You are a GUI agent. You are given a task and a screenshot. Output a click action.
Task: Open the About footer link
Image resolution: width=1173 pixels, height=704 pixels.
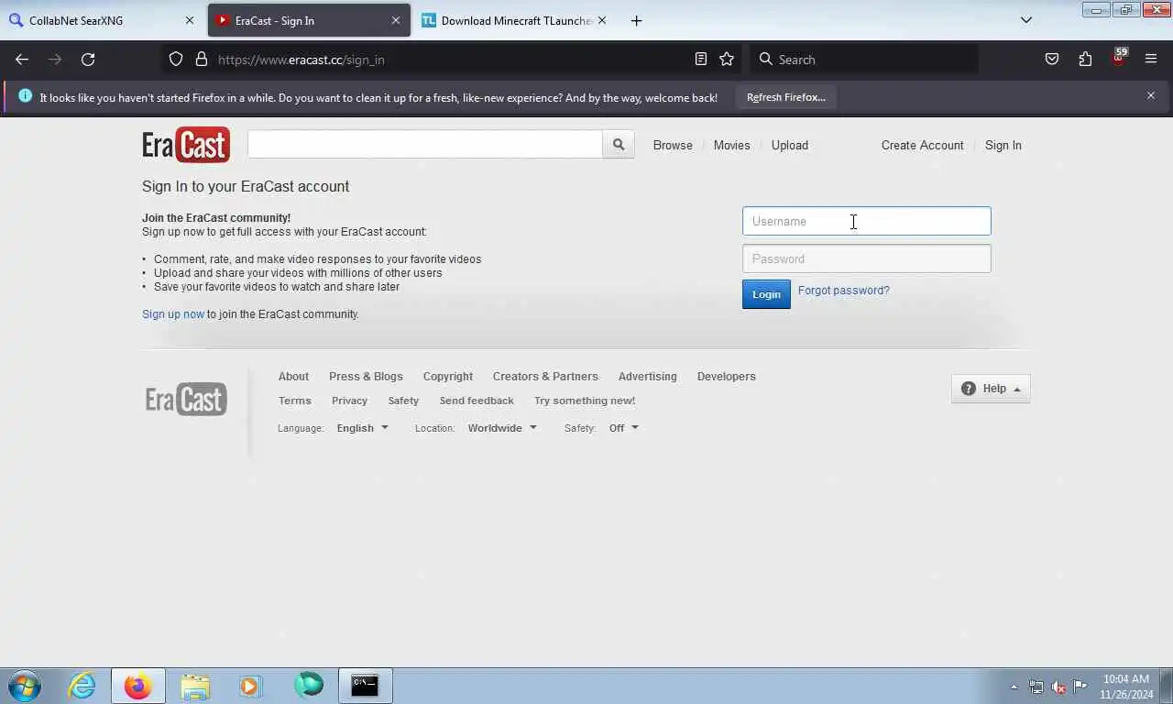pos(293,377)
